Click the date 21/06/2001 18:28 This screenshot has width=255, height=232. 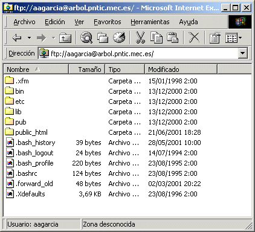(x=175, y=132)
